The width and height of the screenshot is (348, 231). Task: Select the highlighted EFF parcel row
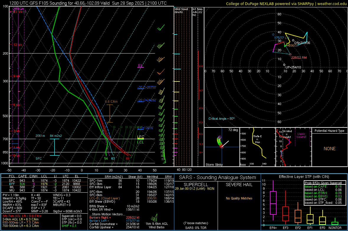[45, 184]
